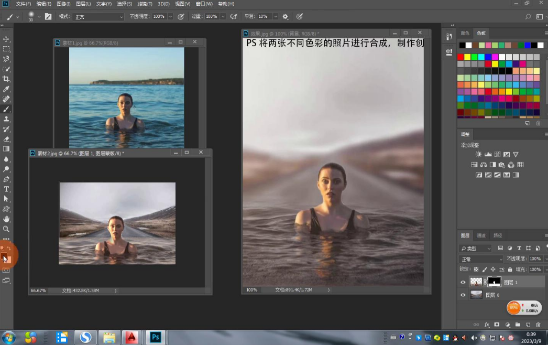Switch to the 路径 tab
Screen dimensions: 548x345
point(498,235)
